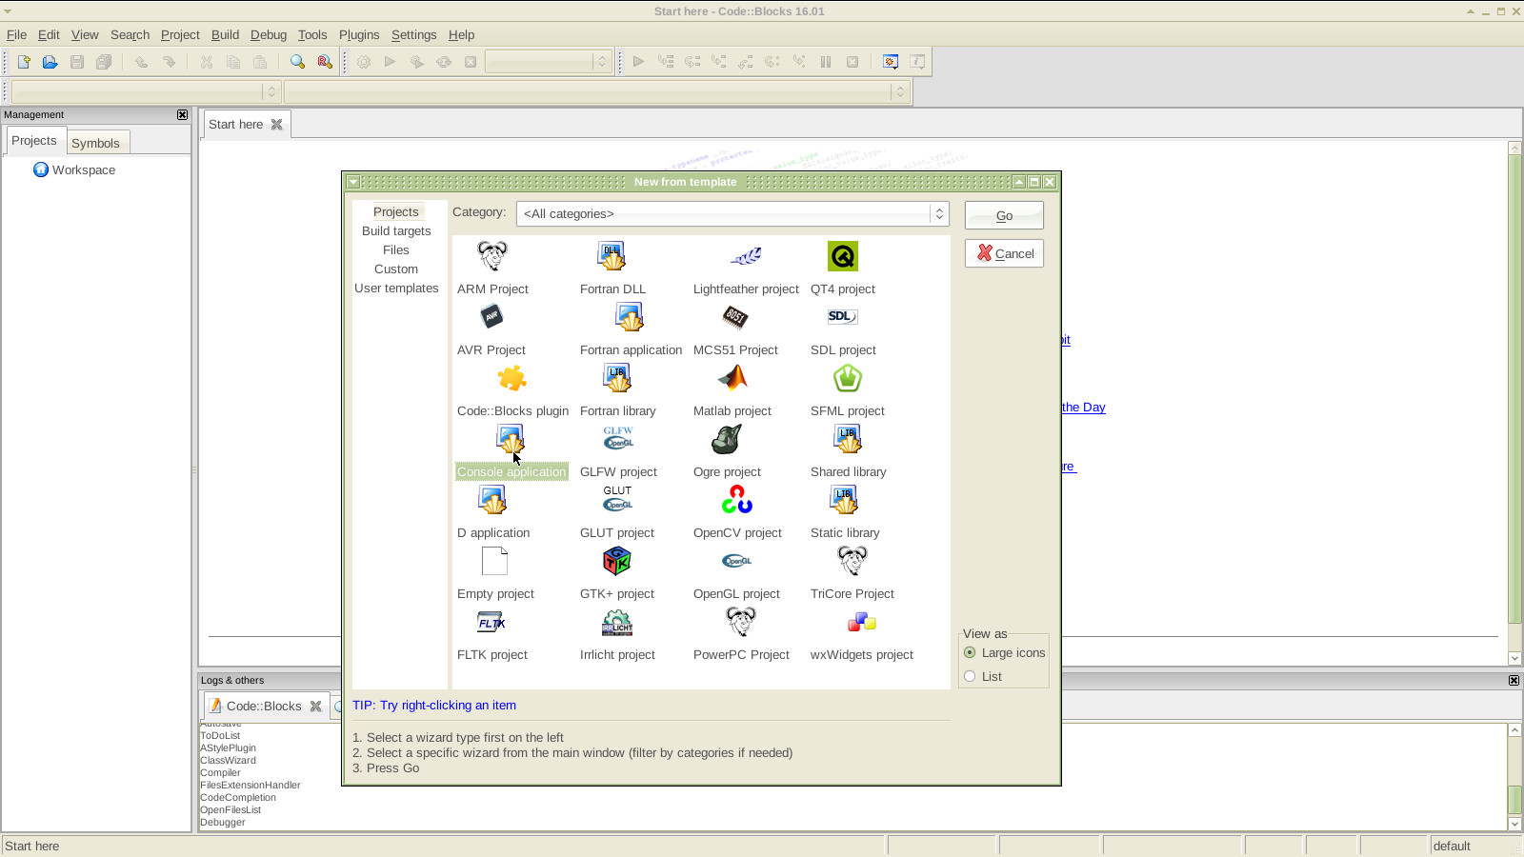Pick the wxWidgets project blocks icon
1524x857 pixels.
pyautogui.click(x=862, y=622)
